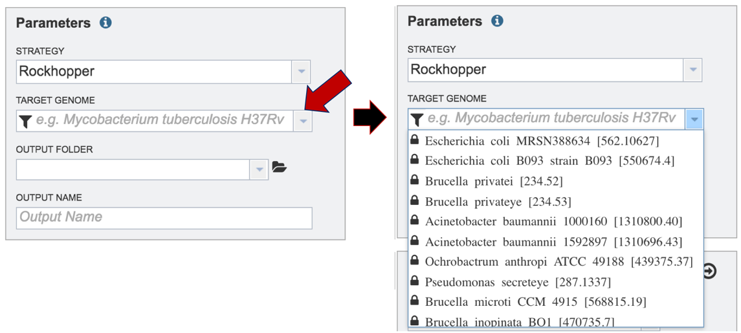Click the filter funnel icon in right Target Genome field

pos(416,119)
